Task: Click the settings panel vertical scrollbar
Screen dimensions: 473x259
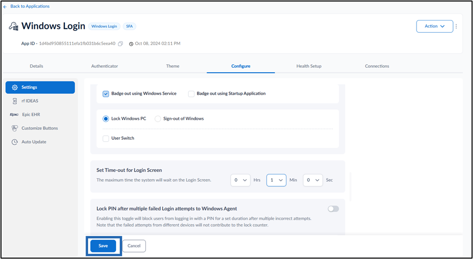Action: tap(350, 187)
